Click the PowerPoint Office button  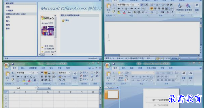(x=108, y=66)
